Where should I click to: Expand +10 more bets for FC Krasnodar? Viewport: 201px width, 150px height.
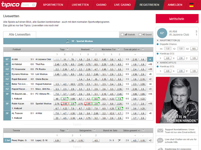pos(150,69)
